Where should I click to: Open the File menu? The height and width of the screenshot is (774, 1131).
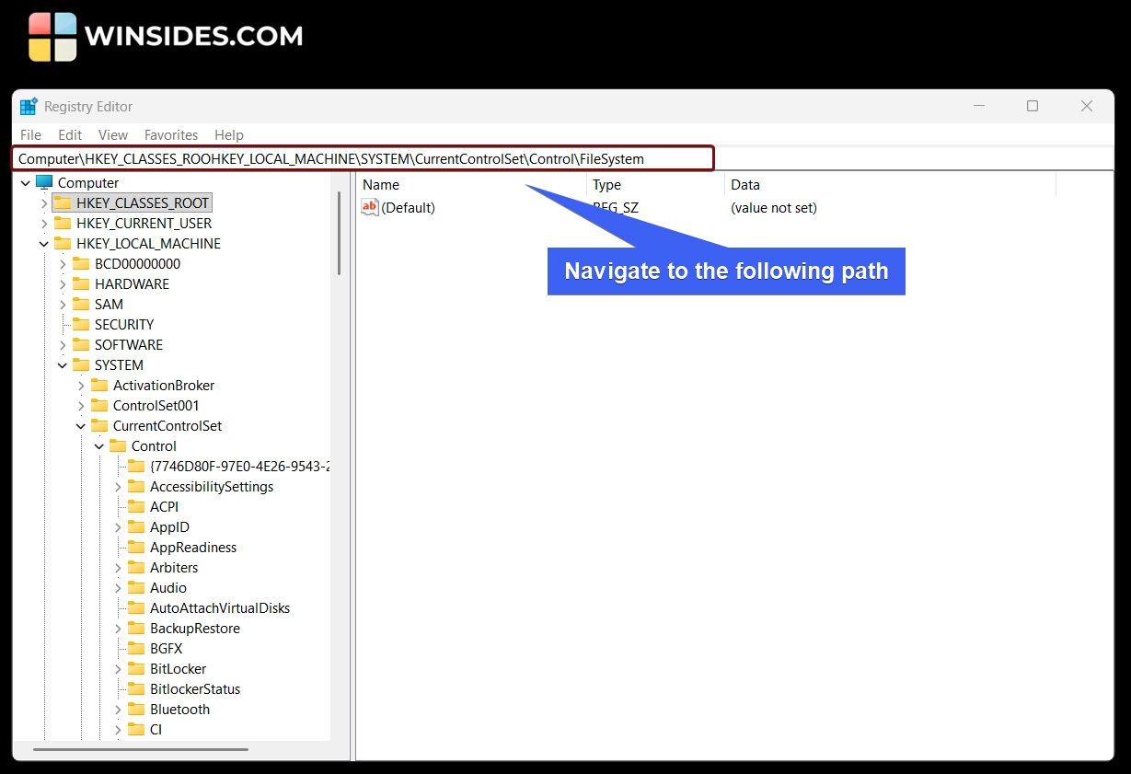[30, 135]
